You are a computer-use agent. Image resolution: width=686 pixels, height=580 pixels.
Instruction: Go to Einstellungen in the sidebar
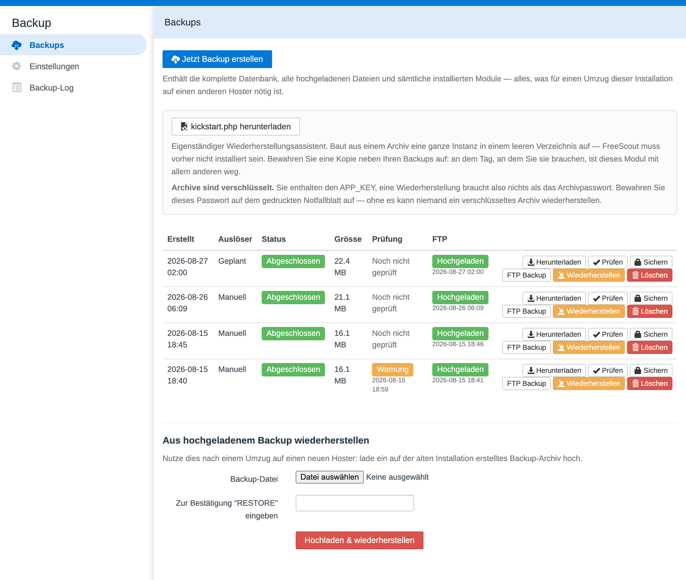(73, 66)
